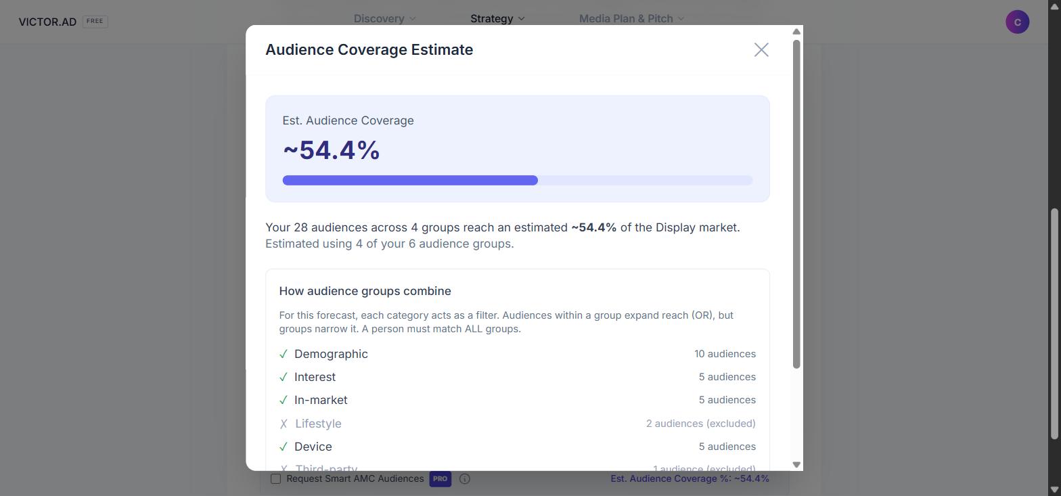This screenshot has width=1061, height=496.
Task: Click '2 audiences (excluded)' text
Action: pyautogui.click(x=701, y=424)
